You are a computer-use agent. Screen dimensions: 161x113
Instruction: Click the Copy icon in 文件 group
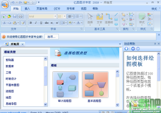pos(9,23)
